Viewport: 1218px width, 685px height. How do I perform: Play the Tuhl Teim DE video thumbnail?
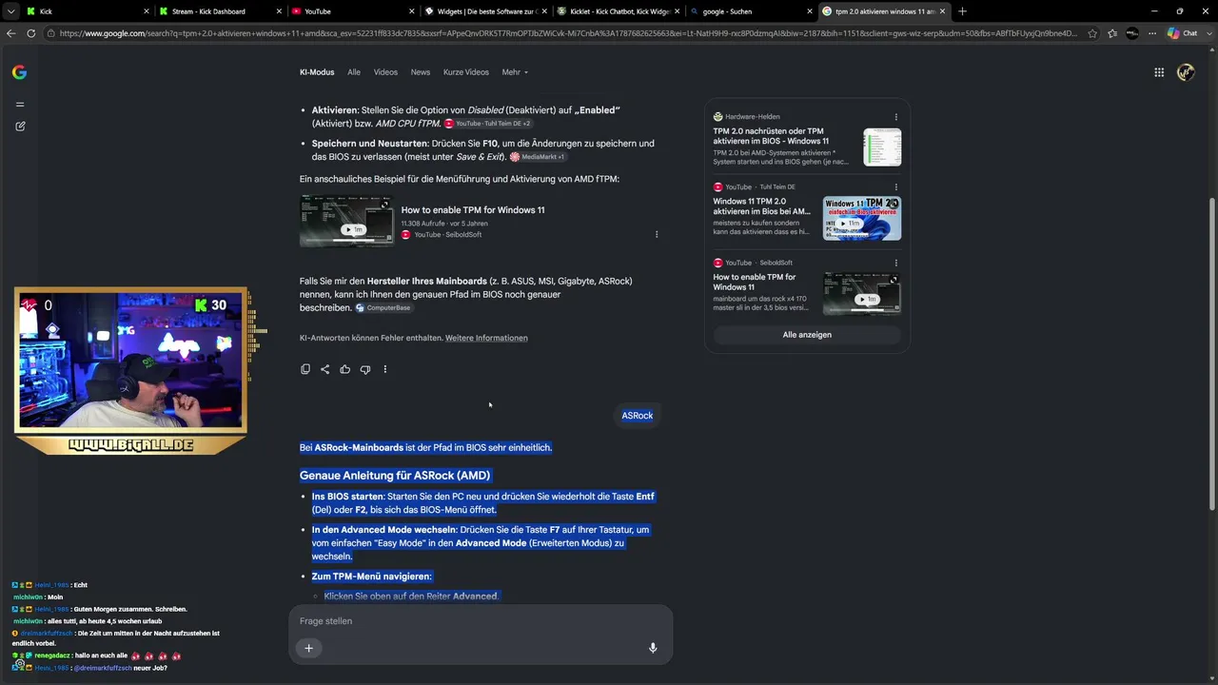coord(862,218)
